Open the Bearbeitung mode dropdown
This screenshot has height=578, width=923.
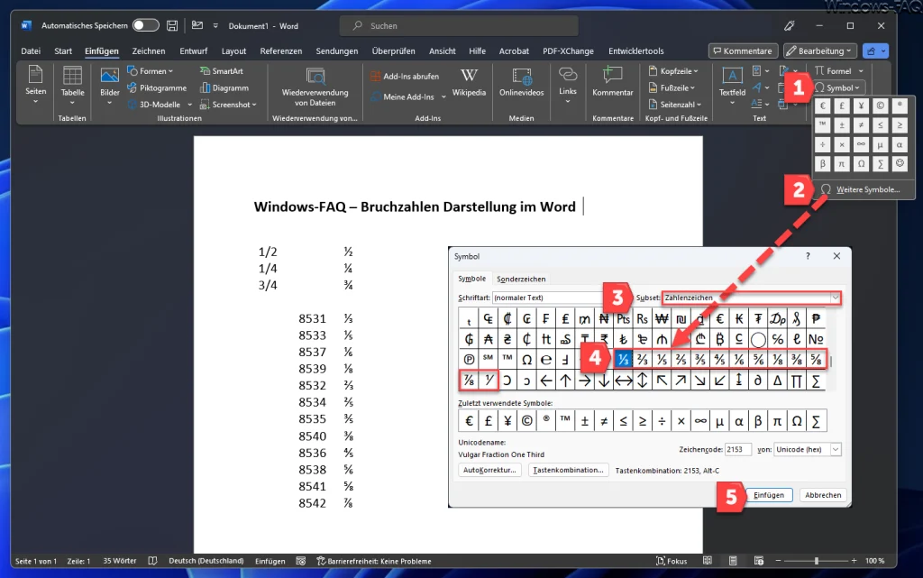[820, 51]
